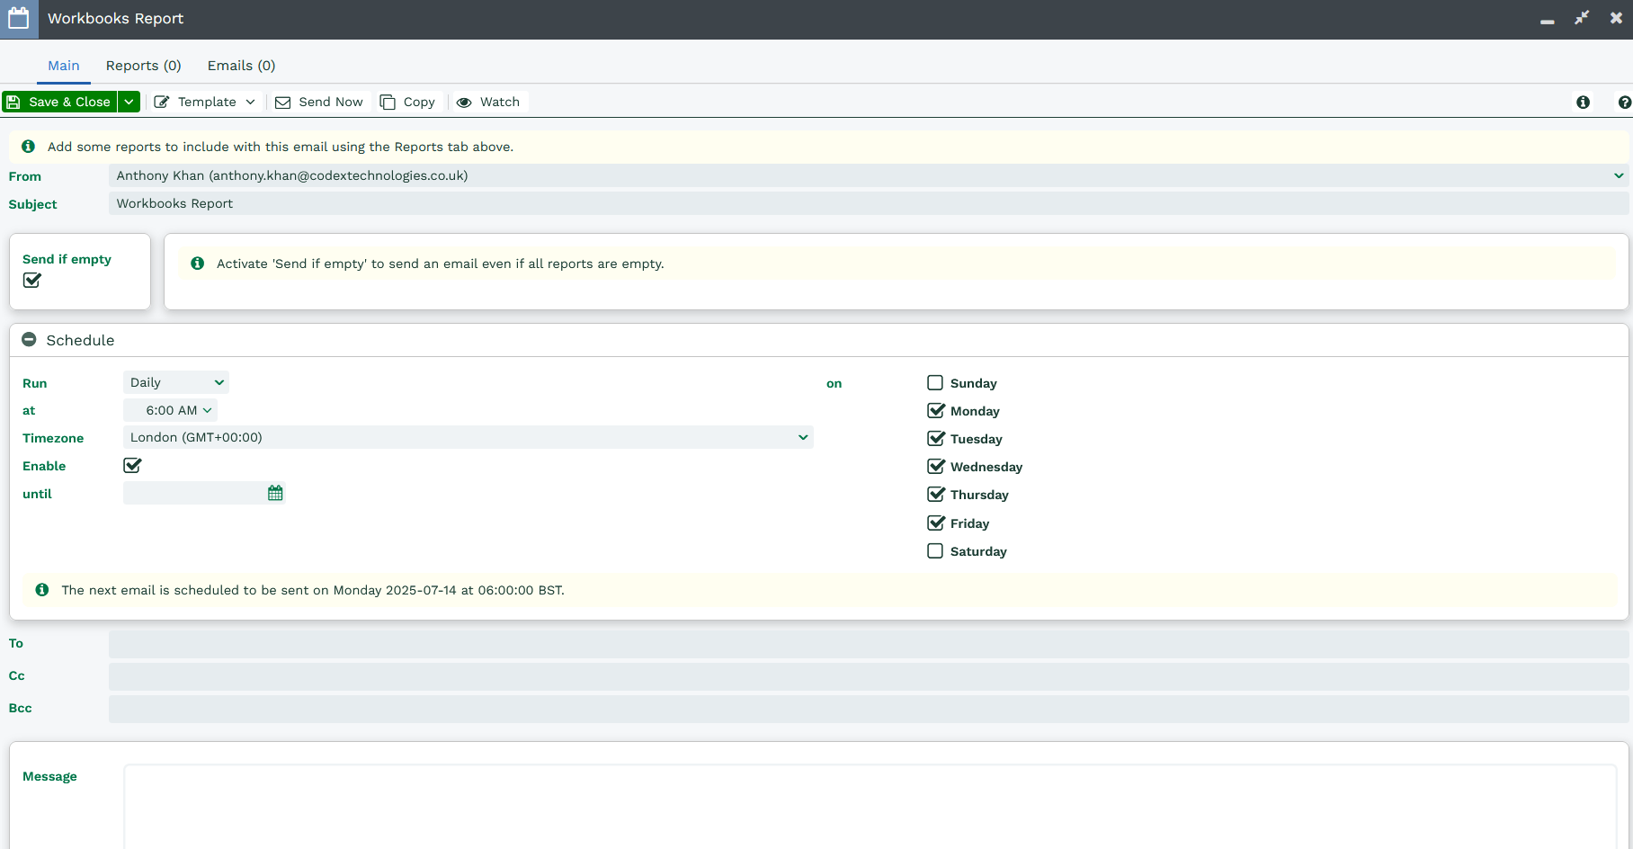Click the To recipients field
1633x849 pixels.
point(869,644)
